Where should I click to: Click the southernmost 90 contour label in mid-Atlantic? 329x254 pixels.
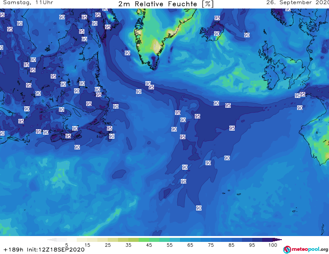pyautogui.click(x=199, y=208)
